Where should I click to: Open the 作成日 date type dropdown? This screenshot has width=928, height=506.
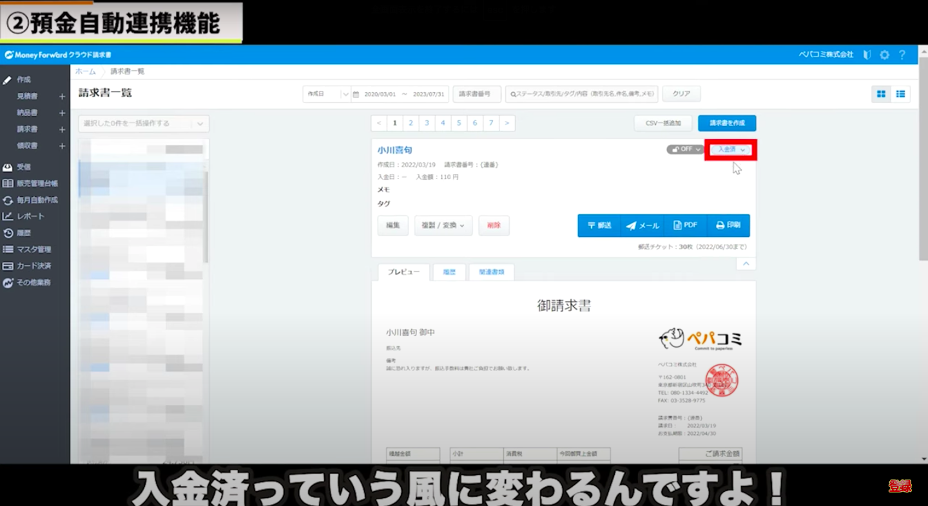(327, 94)
